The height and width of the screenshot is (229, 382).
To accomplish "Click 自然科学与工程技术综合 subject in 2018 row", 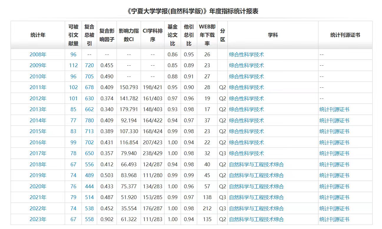I will [x=256, y=164].
